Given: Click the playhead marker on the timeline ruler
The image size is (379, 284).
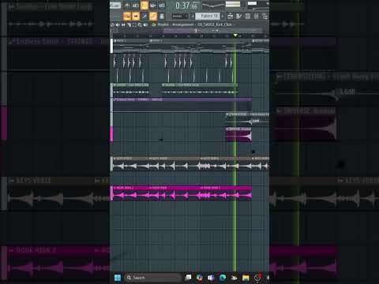Looking at the screenshot, I should 235,35.
